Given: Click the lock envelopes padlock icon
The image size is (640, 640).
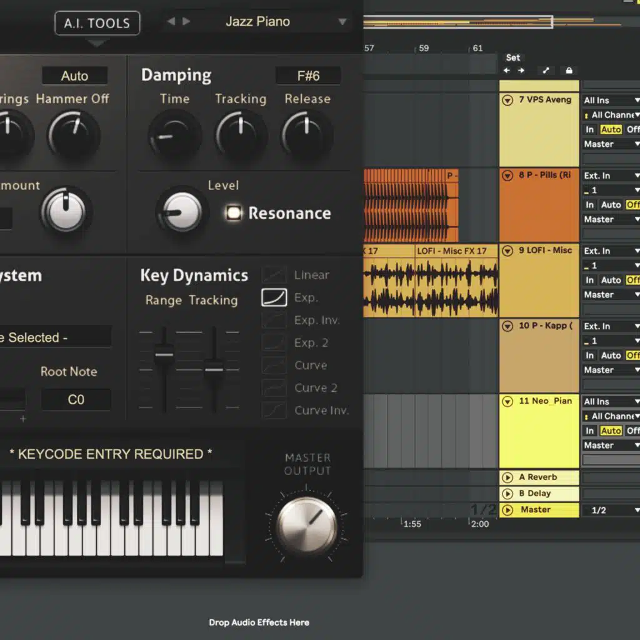Looking at the screenshot, I should tap(569, 71).
